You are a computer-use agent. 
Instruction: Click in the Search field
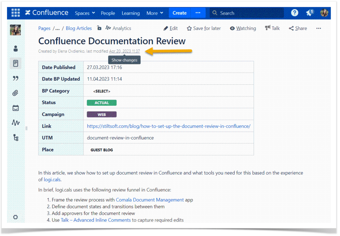[x=247, y=13]
